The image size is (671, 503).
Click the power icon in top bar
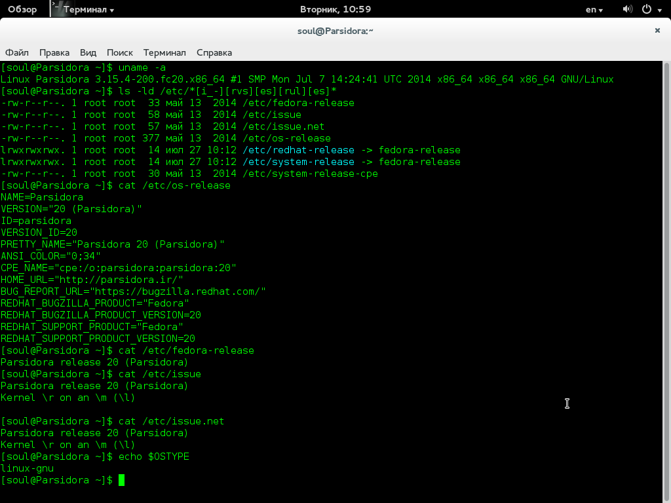[647, 9]
